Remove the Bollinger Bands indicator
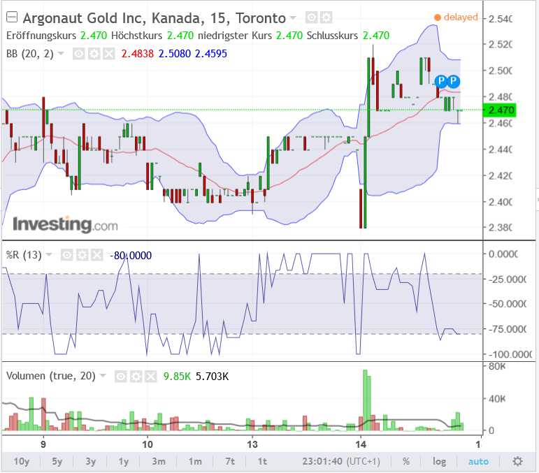This screenshot has height=473, width=539. click(108, 54)
